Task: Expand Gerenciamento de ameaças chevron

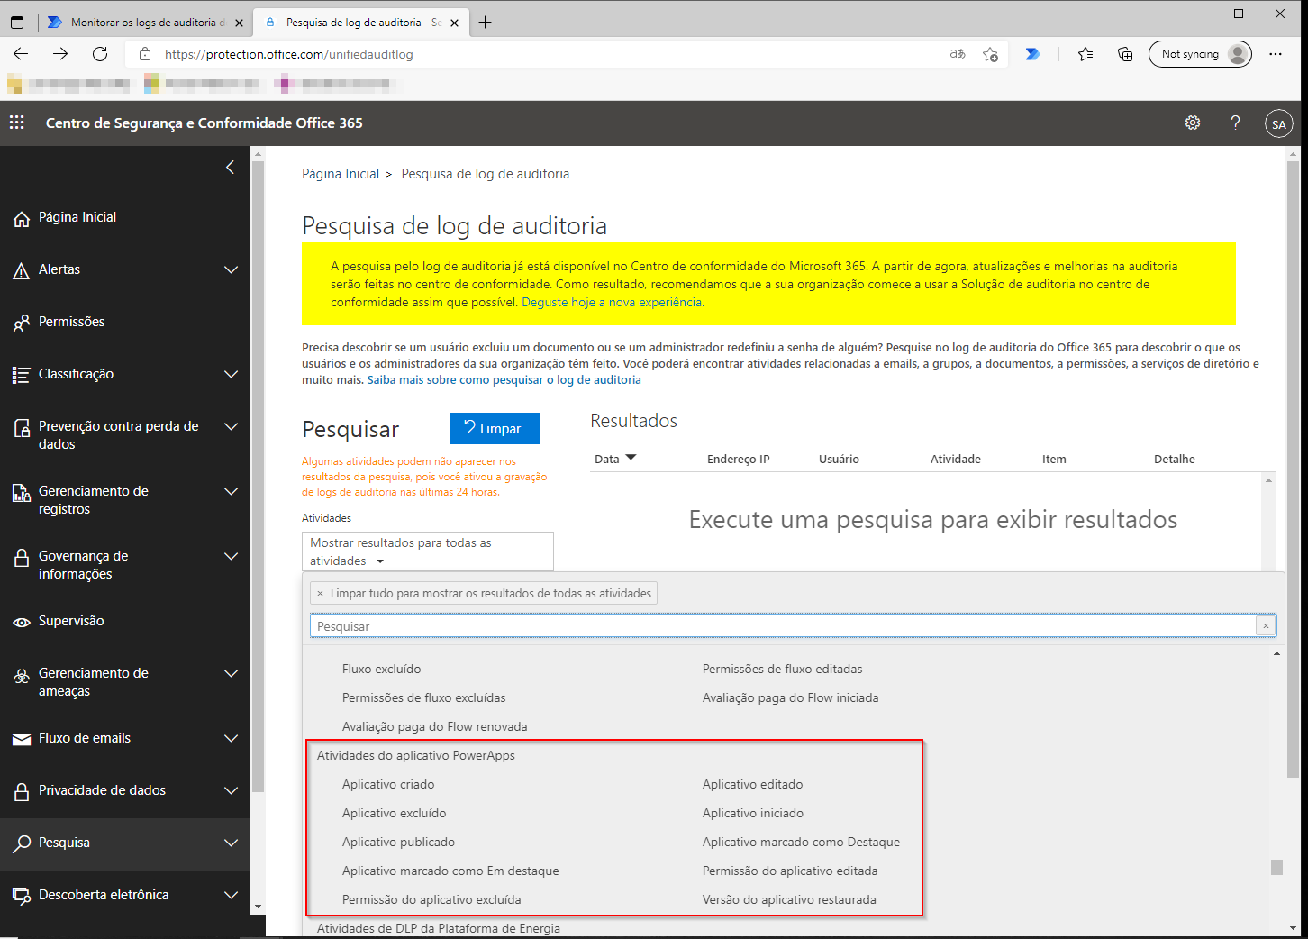Action: 232,673
